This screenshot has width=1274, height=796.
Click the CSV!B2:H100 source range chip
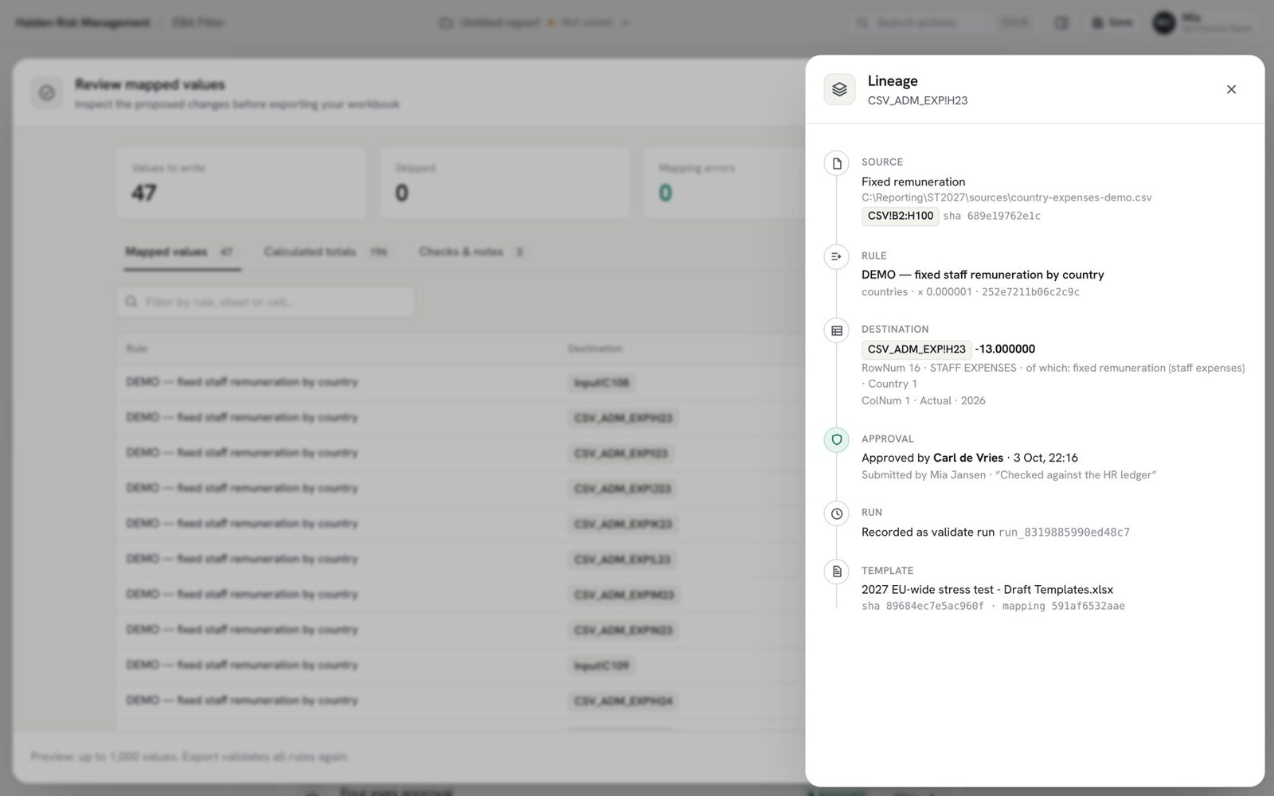coord(900,216)
